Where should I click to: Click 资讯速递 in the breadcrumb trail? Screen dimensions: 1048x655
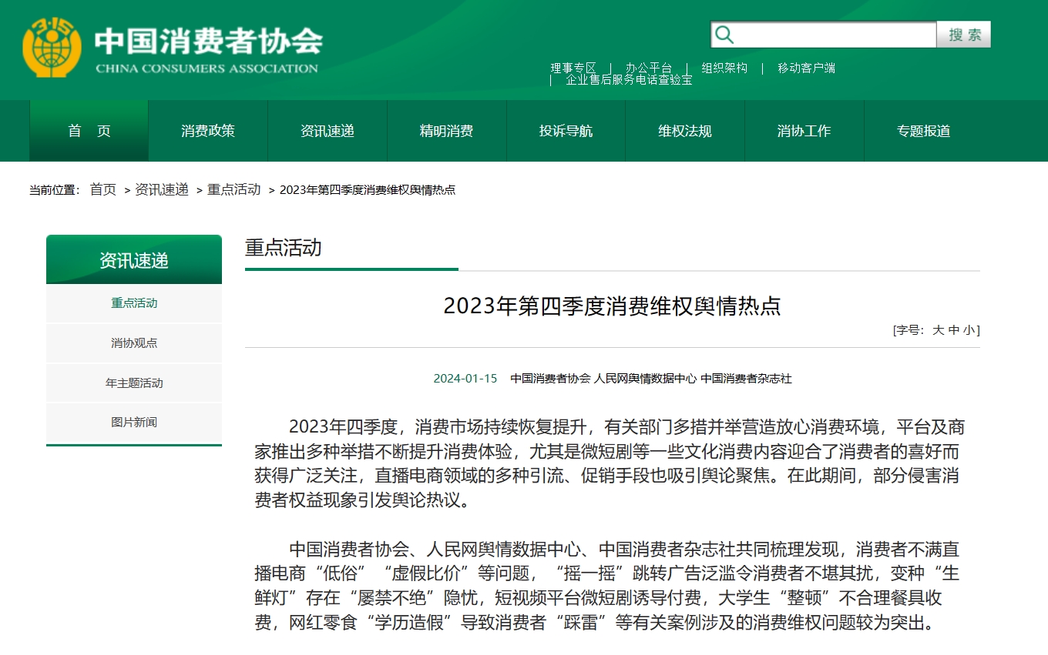click(162, 189)
